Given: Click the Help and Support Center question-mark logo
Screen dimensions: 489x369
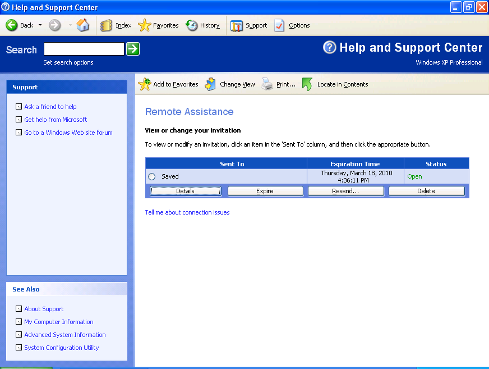Looking at the screenshot, I should pyautogui.click(x=330, y=48).
